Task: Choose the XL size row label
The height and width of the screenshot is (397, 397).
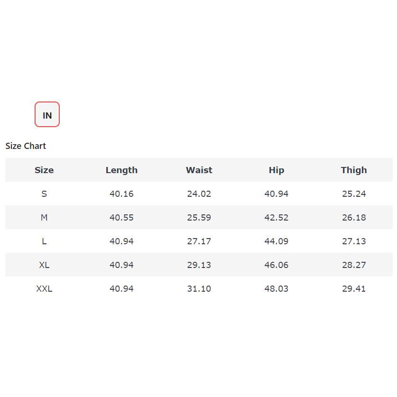Action: pos(44,265)
